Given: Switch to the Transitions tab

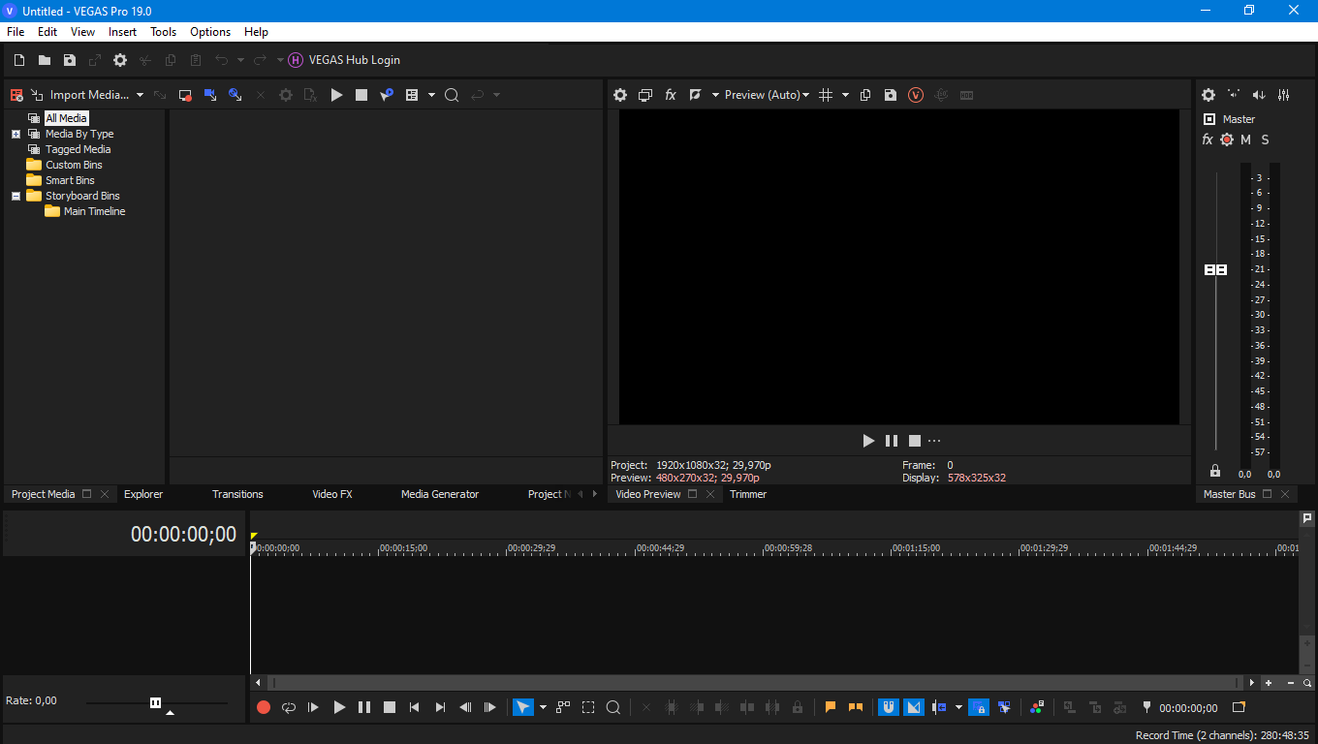Looking at the screenshot, I should [237, 494].
